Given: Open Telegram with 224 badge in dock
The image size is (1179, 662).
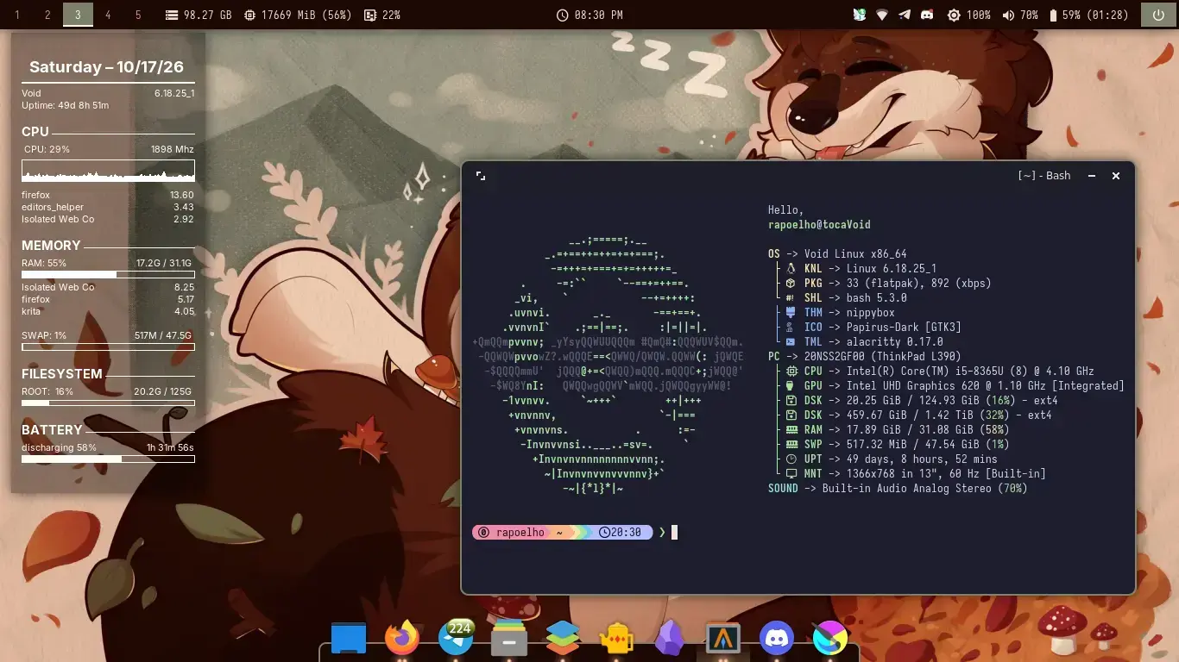Looking at the screenshot, I should pos(456,638).
